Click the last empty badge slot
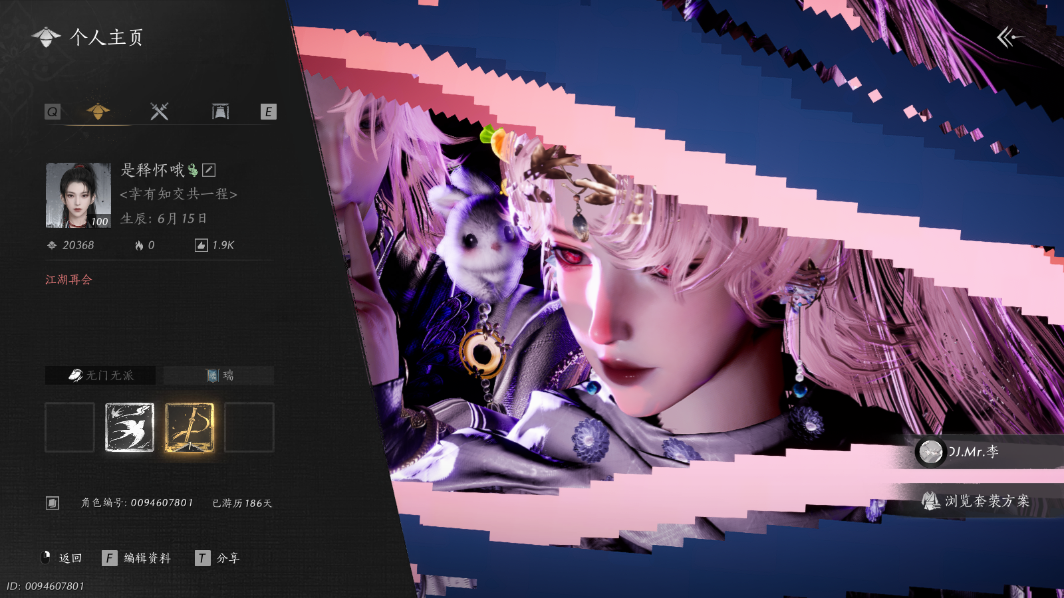1064x598 pixels. pos(249,427)
